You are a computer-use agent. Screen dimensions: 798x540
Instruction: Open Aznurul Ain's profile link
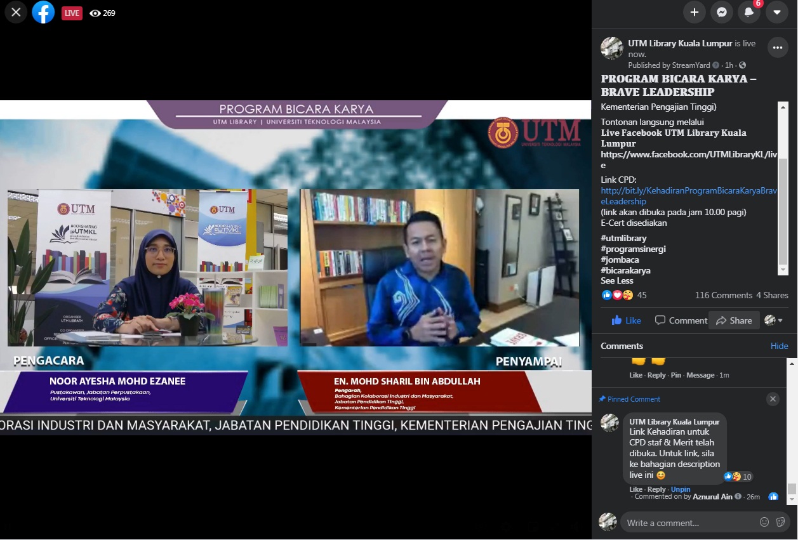click(712, 496)
